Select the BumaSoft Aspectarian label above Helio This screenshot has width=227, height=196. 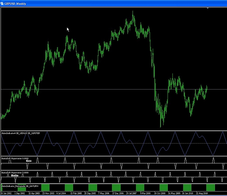(x=15, y=172)
